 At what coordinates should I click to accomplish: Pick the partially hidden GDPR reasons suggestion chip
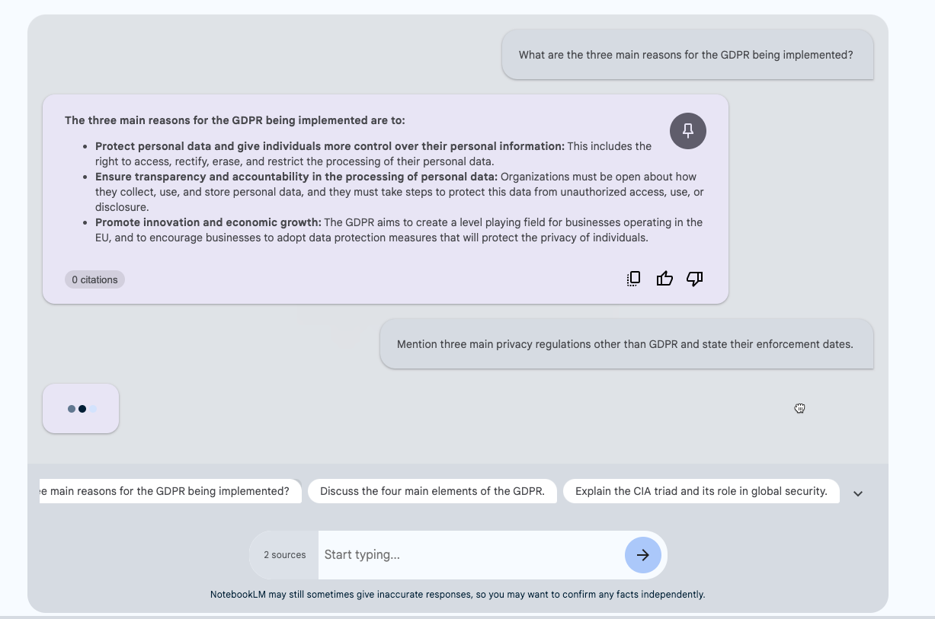(x=170, y=491)
